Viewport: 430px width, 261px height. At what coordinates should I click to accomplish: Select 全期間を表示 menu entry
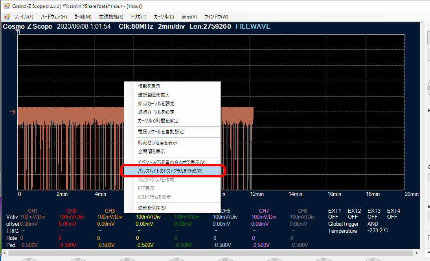(151, 151)
